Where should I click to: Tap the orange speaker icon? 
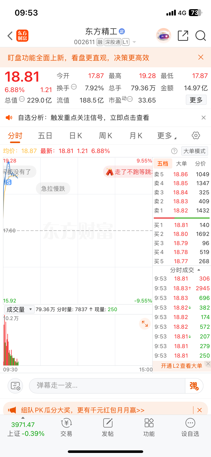pos(9,118)
